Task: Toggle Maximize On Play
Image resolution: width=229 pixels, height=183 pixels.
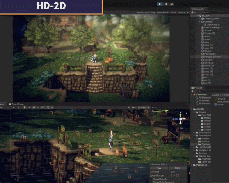Action: 146,12
